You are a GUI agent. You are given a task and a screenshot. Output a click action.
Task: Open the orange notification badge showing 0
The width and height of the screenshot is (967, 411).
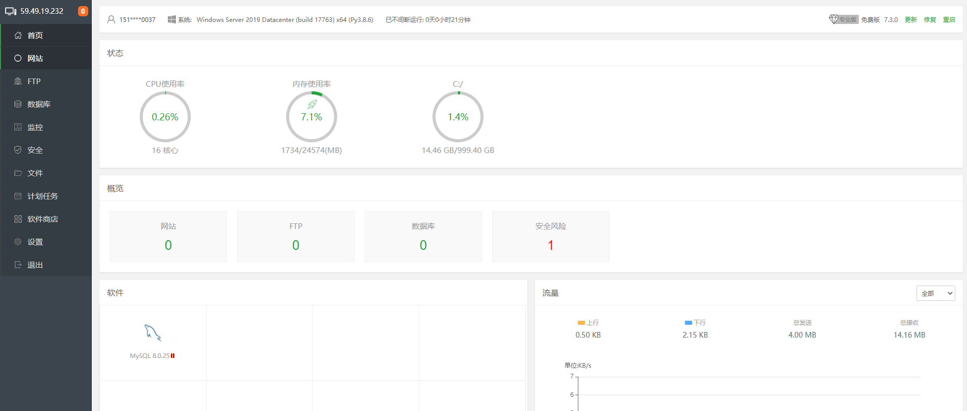[x=83, y=11]
